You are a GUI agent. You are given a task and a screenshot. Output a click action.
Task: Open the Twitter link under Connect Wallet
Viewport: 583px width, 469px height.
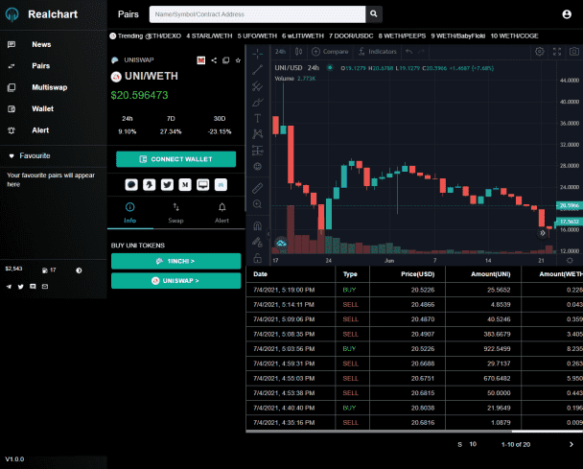click(x=167, y=185)
